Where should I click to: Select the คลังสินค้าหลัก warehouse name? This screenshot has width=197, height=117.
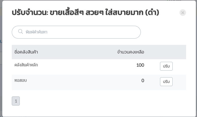(x=26, y=65)
